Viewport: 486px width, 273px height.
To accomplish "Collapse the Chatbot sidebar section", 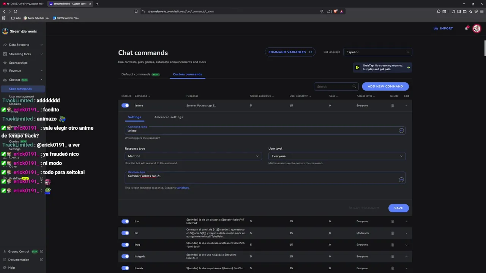I will point(23,80).
